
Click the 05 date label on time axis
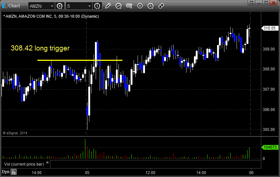coord(87,173)
